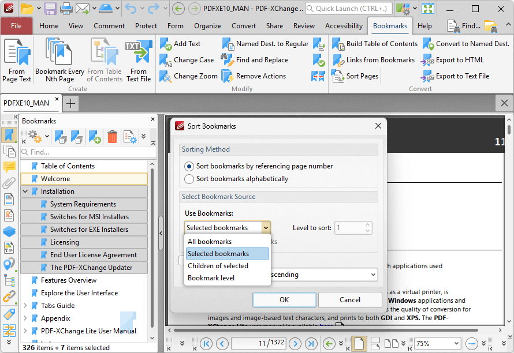514x353 pixels.
Task: Click Sort Pages in ribbon
Action: tap(355, 76)
